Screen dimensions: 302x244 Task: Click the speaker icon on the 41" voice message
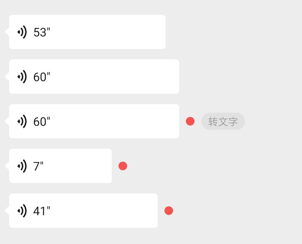[21, 211]
